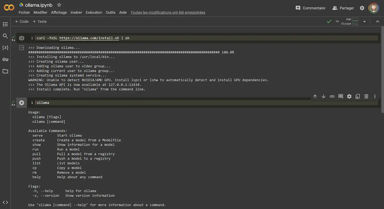Add a comment to the cell
The width and height of the screenshot is (384, 209).
[x=341, y=97]
